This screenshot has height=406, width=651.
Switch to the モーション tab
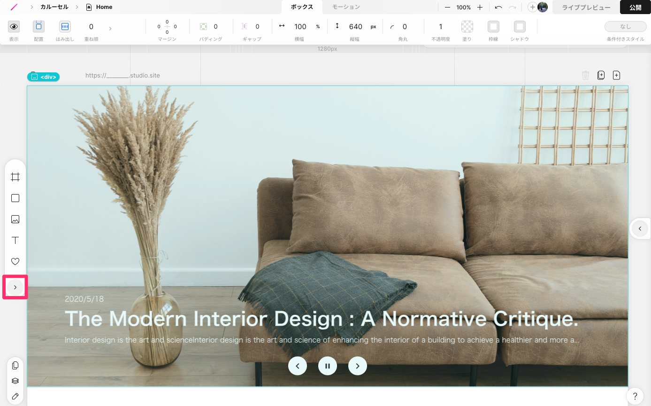pos(346,7)
